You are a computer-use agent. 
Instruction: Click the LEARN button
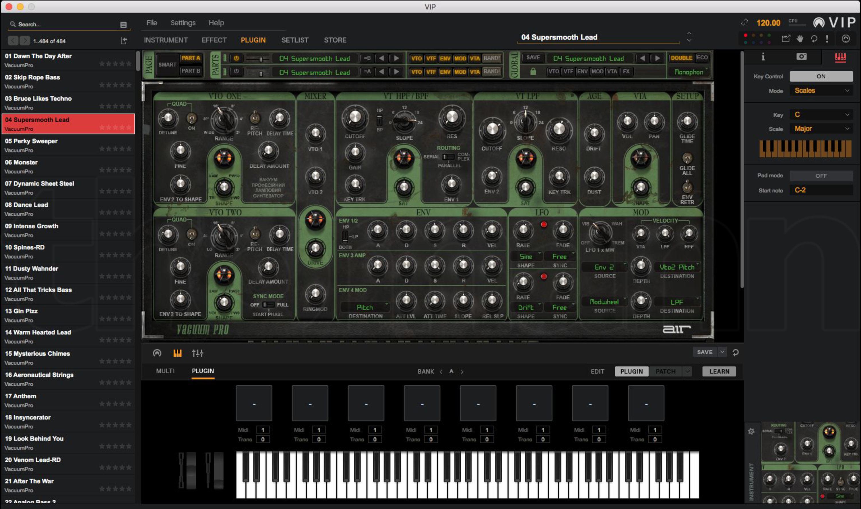(719, 371)
